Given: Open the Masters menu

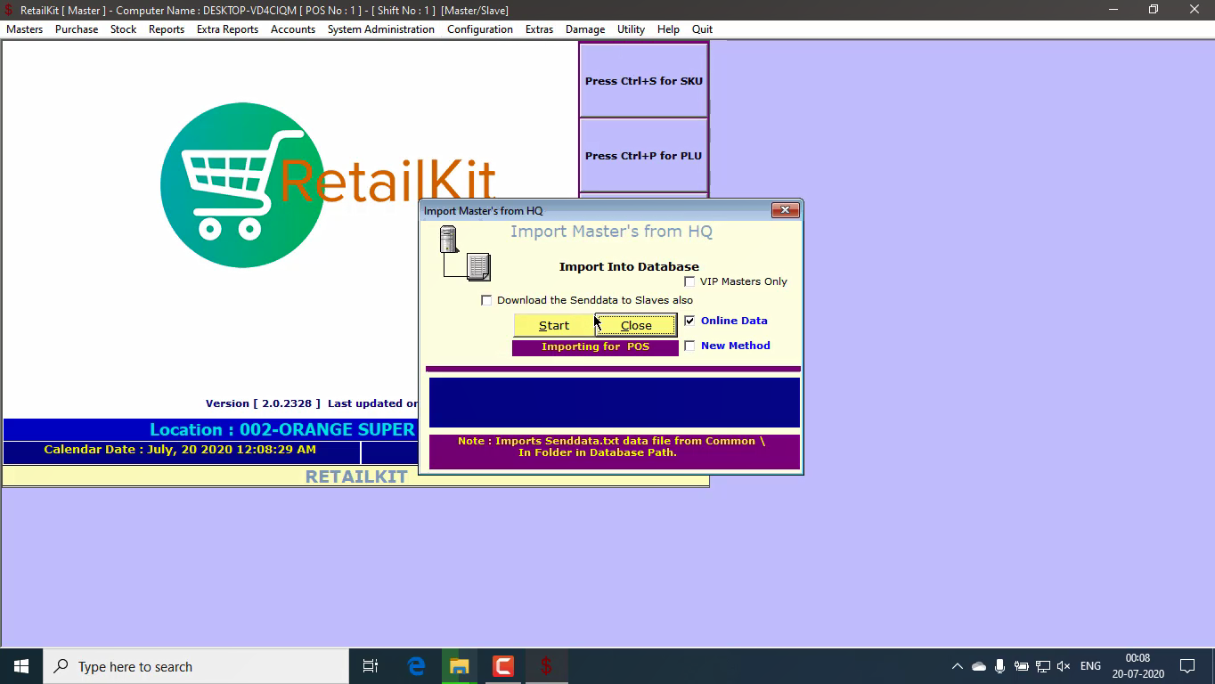Looking at the screenshot, I should 25,29.
